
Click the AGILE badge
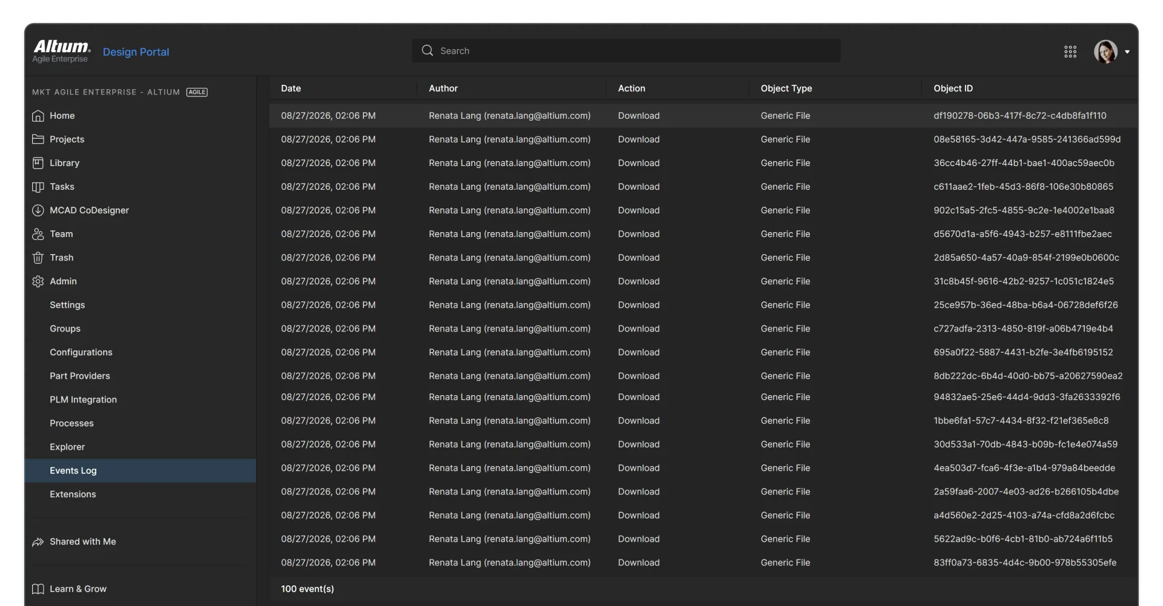pyautogui.click(x=197, y=92)
